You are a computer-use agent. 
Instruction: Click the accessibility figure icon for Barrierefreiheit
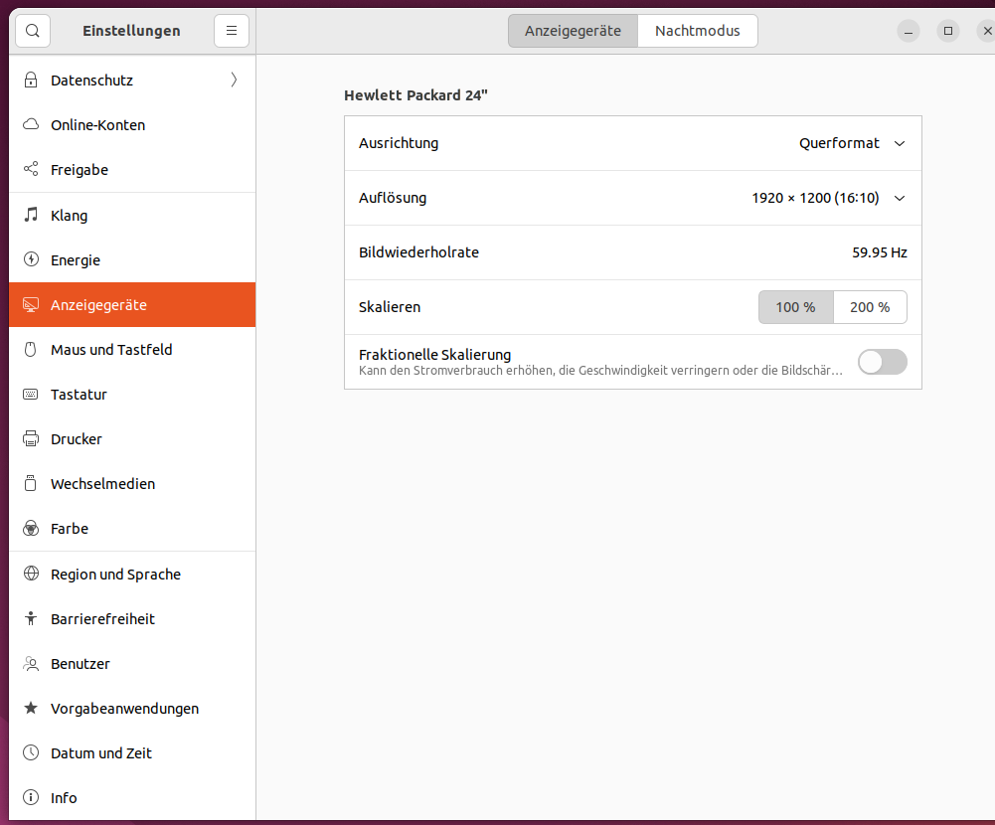[31, 618]
